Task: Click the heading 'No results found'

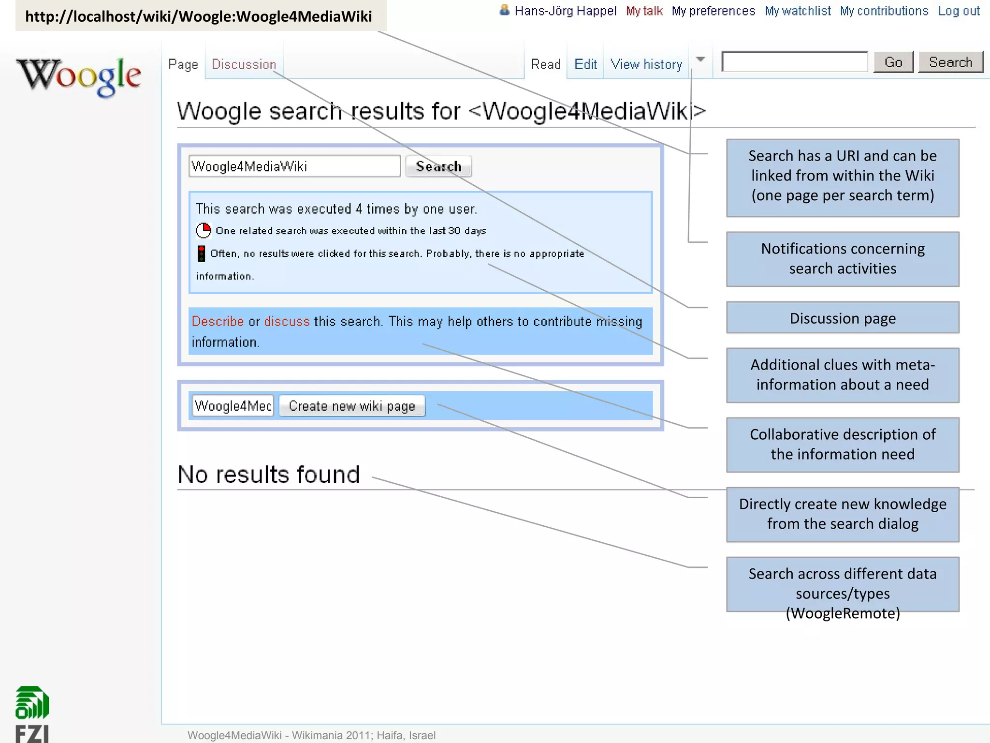Action: tap(269, 474)
